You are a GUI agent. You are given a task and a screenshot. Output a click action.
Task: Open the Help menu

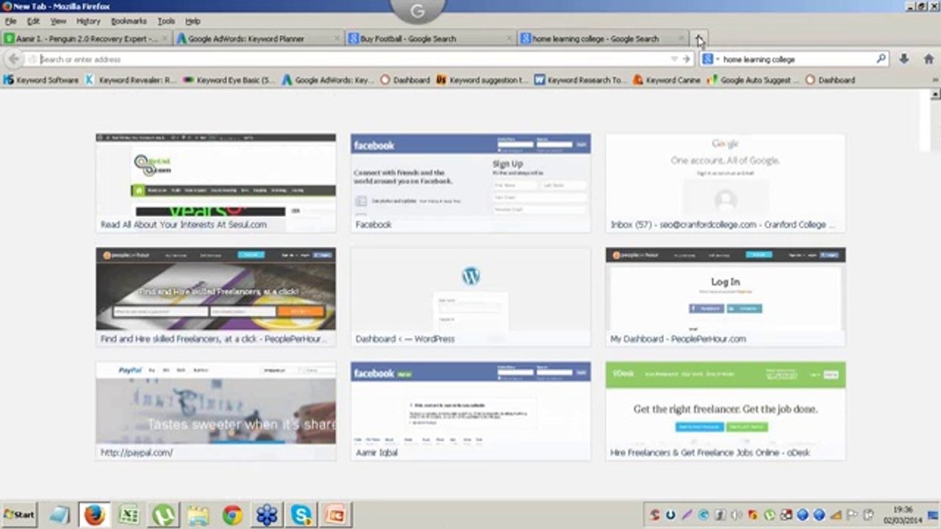click(x=193, y=21)
